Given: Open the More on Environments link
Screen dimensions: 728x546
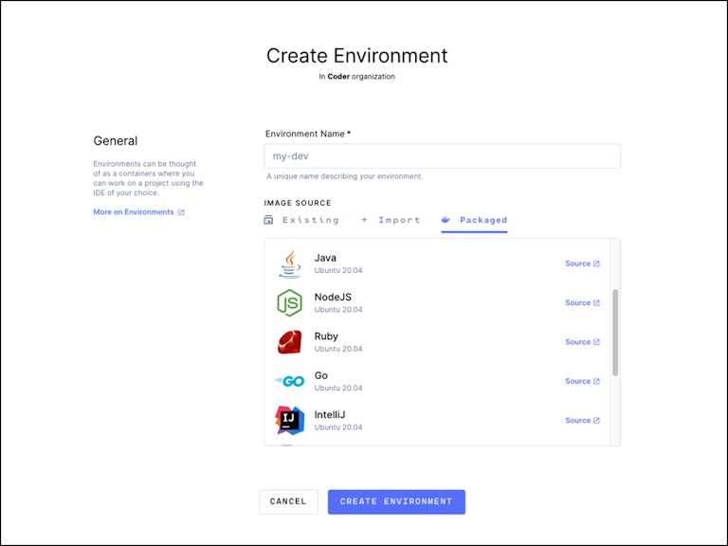Looking at the screenshot, I should pos(138,212).
